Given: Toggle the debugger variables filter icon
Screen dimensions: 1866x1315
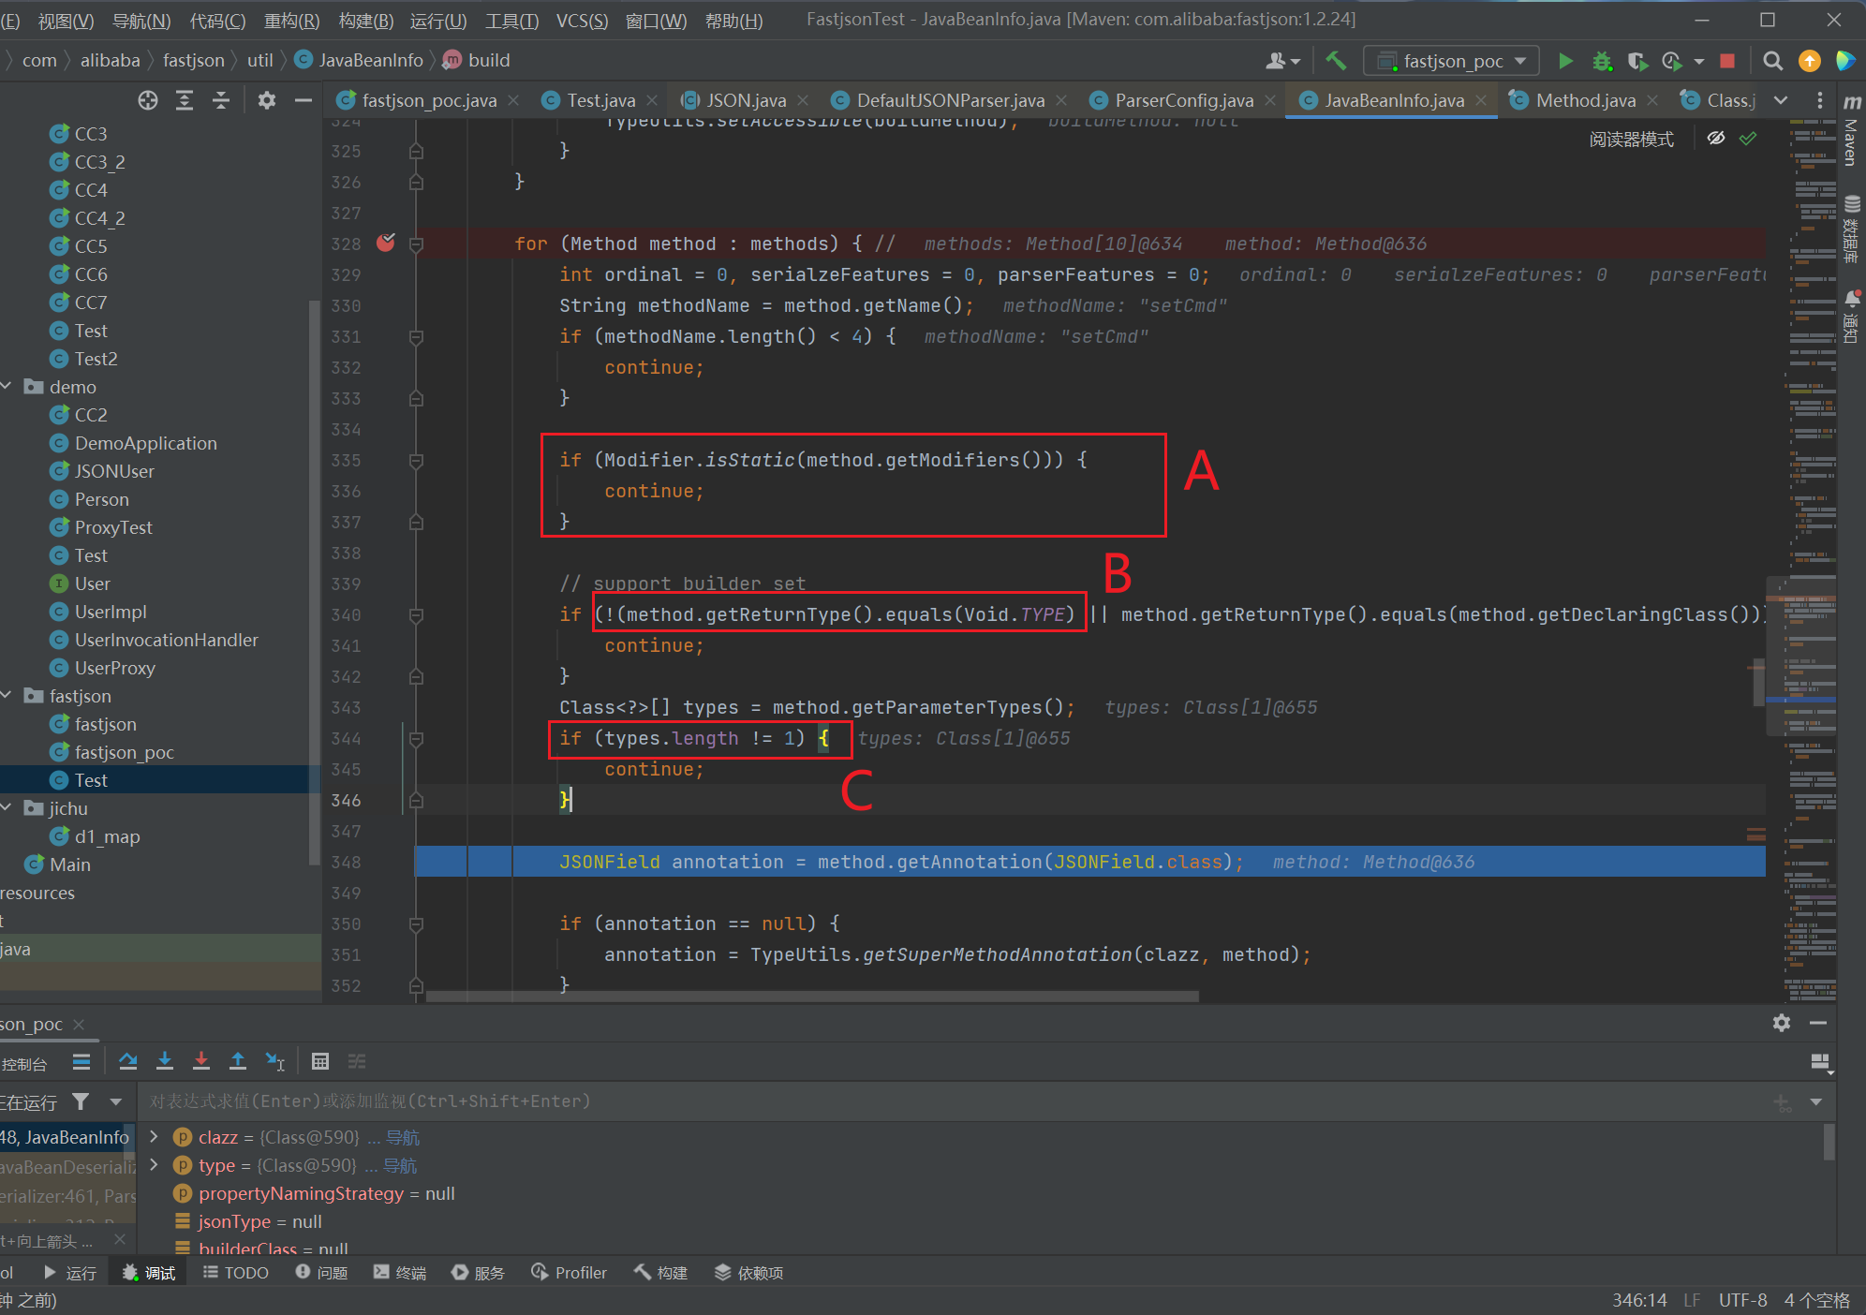Looking at the screenshot, I should point(81,1101).
